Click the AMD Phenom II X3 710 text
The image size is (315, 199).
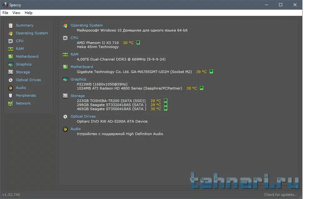point(98,43)
